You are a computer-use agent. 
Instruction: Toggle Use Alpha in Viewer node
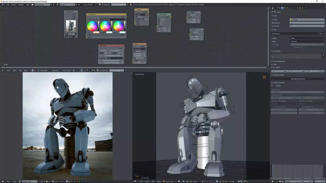(192, 32)
